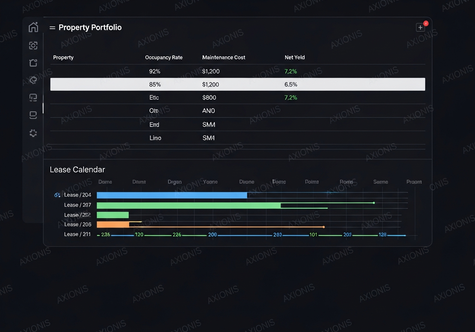This screenshot has width=475, height=332.
Task: Open the puzzle-piece settings icon at sidebar bottom
Action: [x=33, y=133]
